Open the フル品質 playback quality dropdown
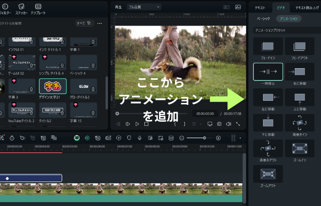Screen dimensions: 321x206 coord(144,7)
